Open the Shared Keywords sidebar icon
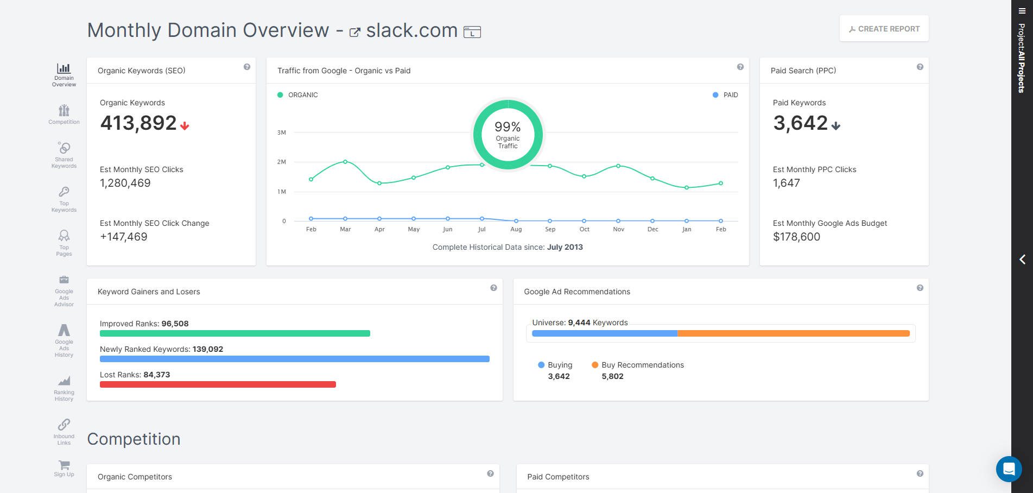Image resolution: width=1033 pixels, height=493 pixels. [64, 155]
